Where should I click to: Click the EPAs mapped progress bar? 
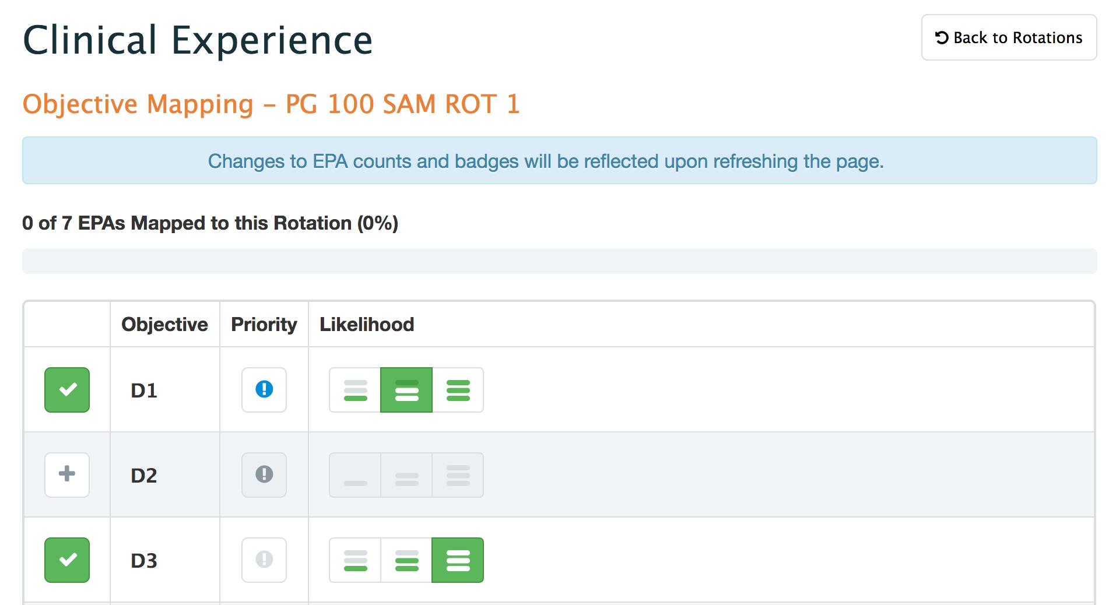(x=559, y=261)
